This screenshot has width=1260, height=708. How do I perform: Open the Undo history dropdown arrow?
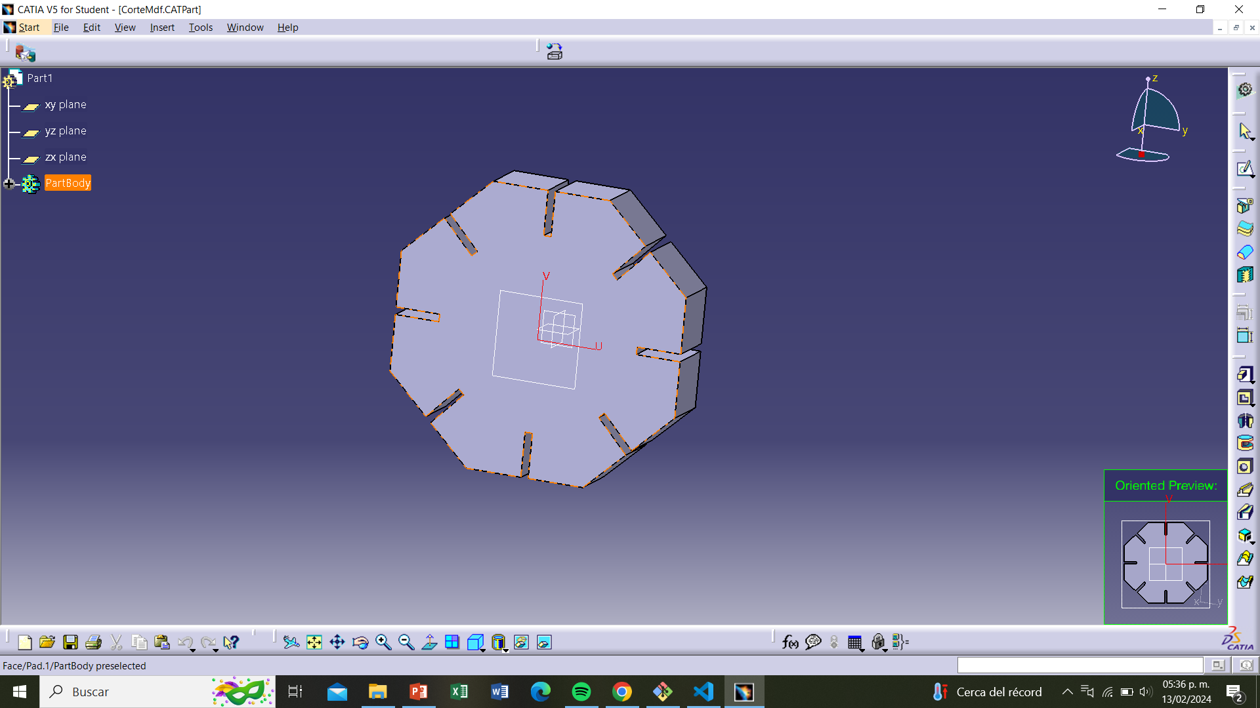(193, 650)
